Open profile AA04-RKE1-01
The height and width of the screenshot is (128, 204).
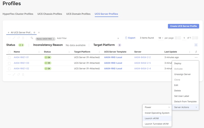[x=21, y=57]
